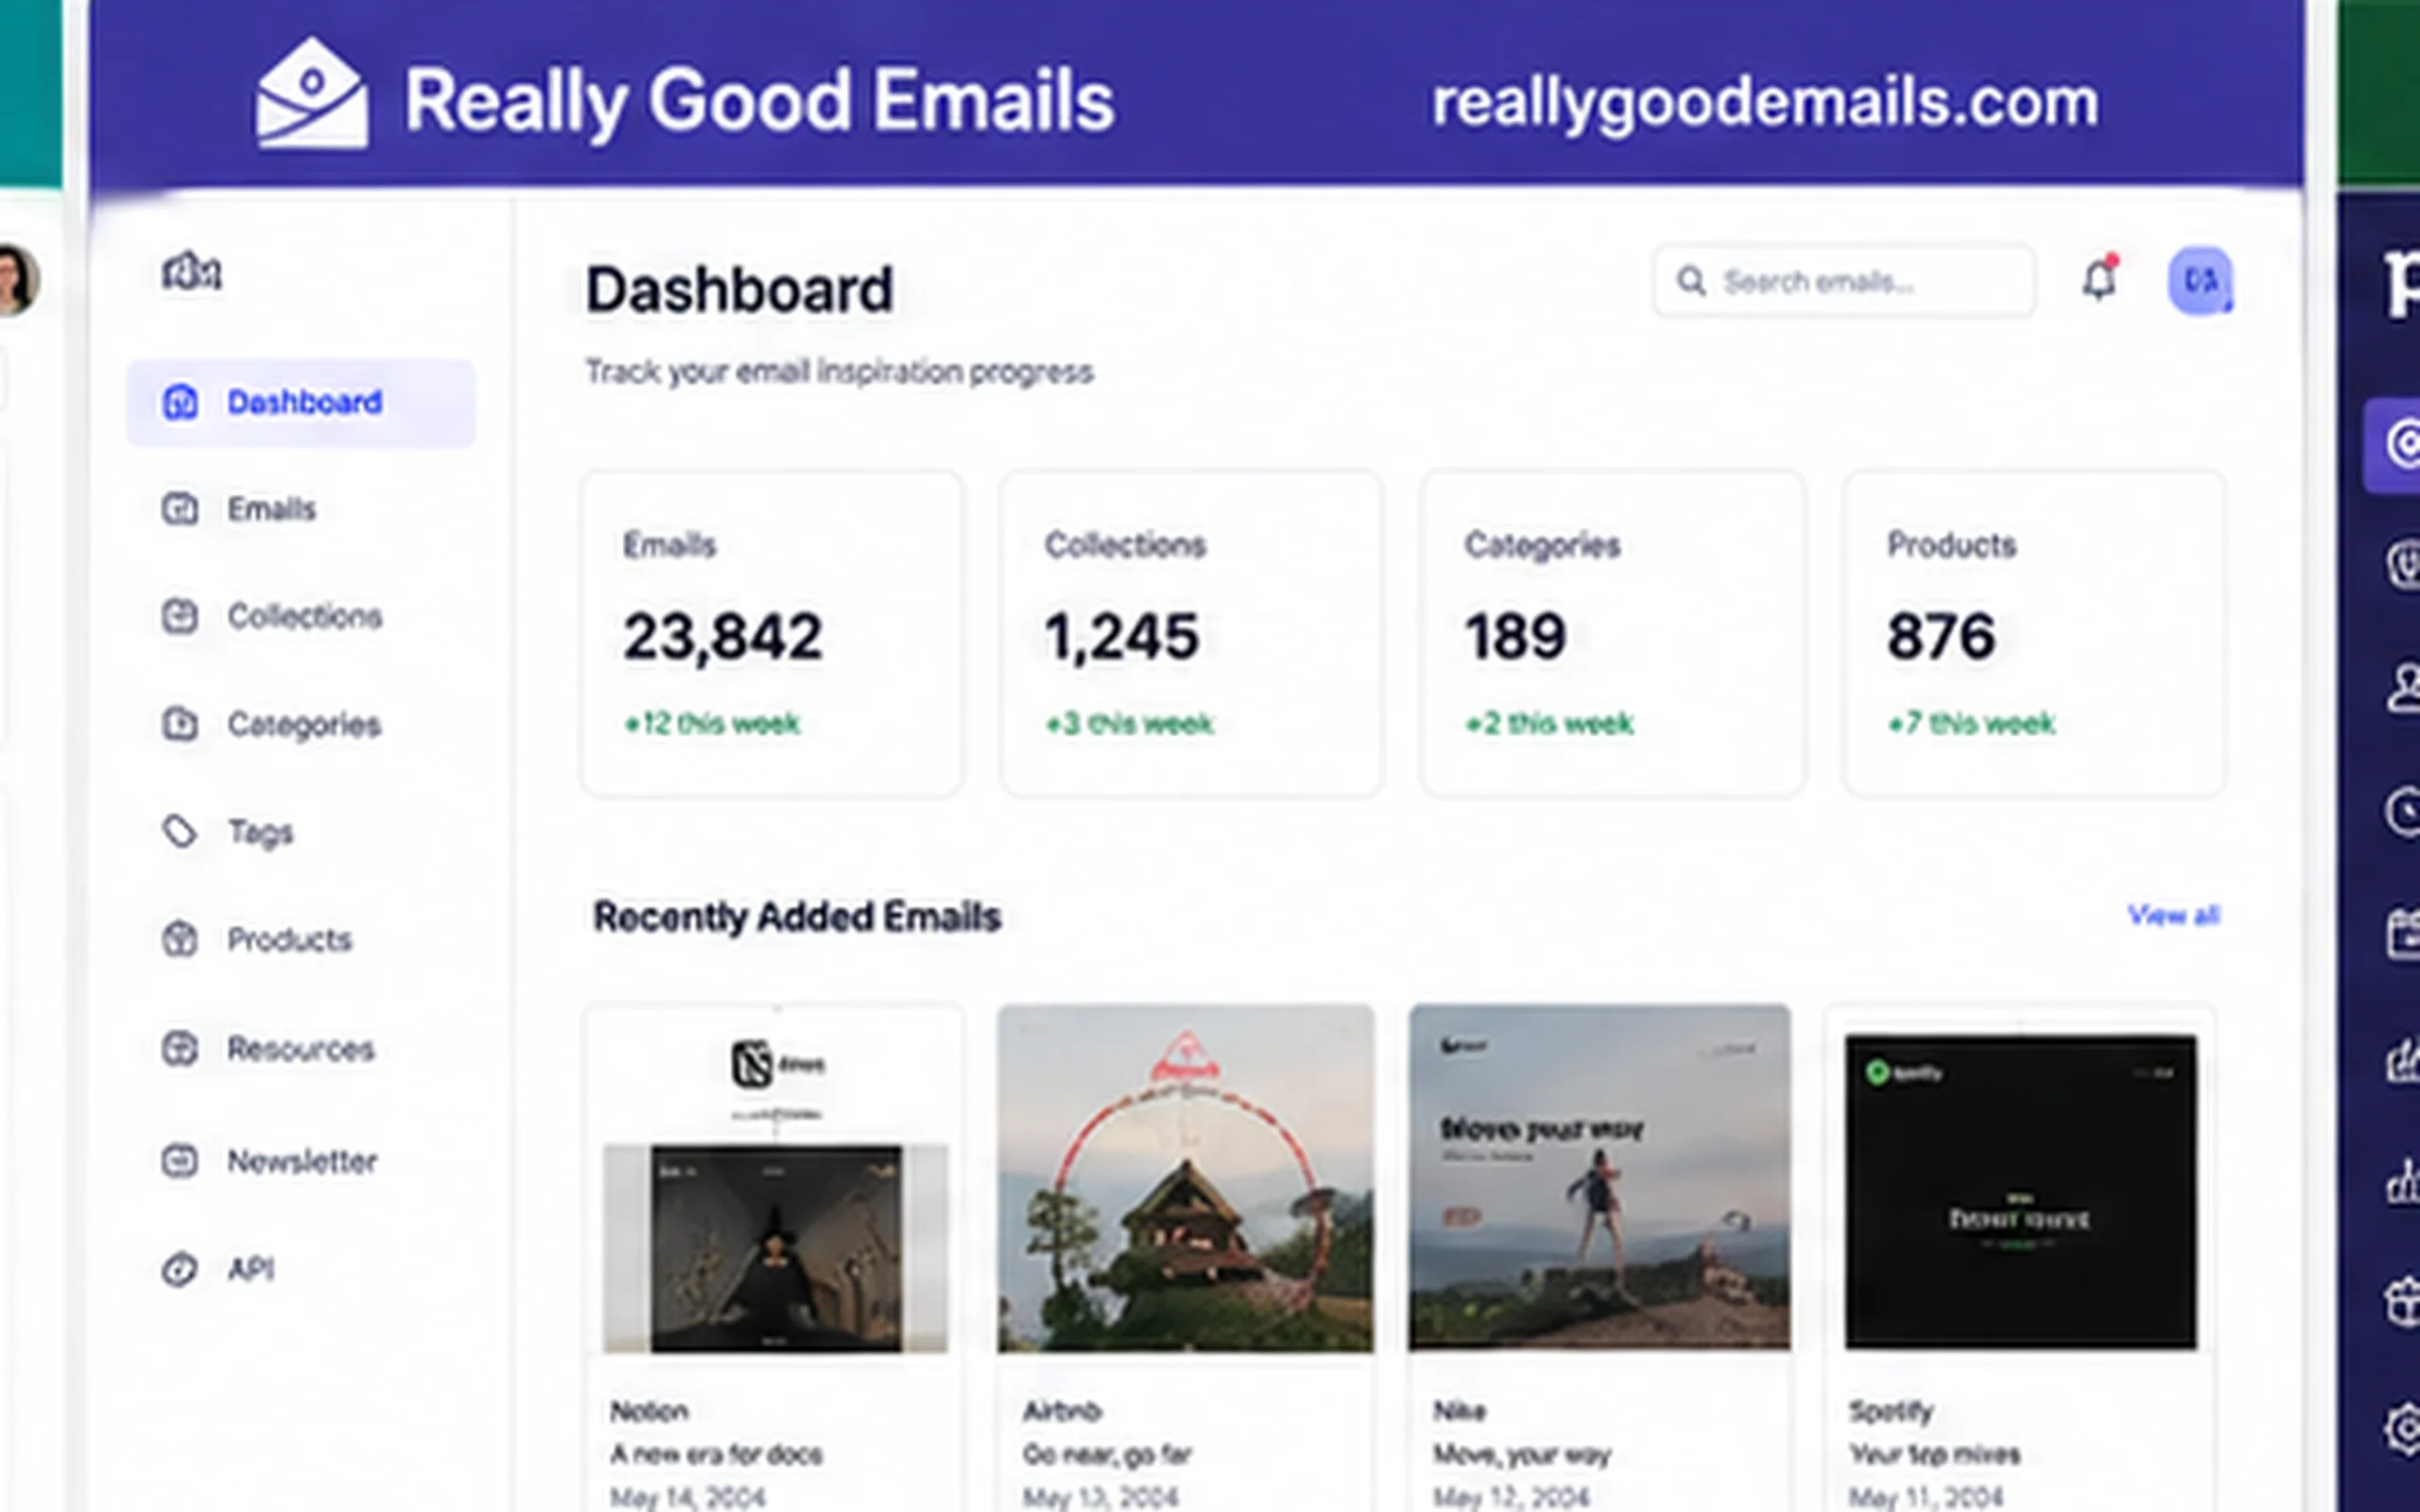
Task: Click the 1,245 collections count
Action: [x=1121, y=636]
